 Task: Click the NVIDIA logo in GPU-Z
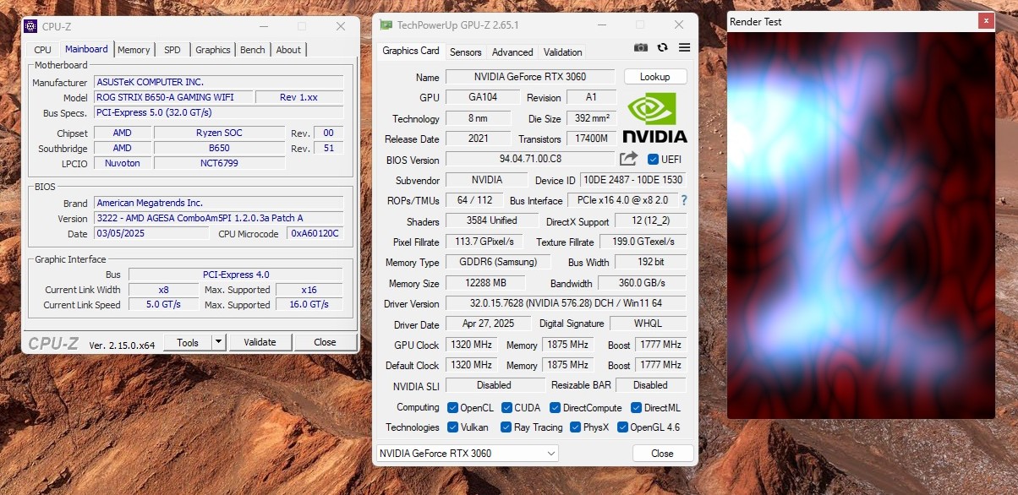[654, 117]
